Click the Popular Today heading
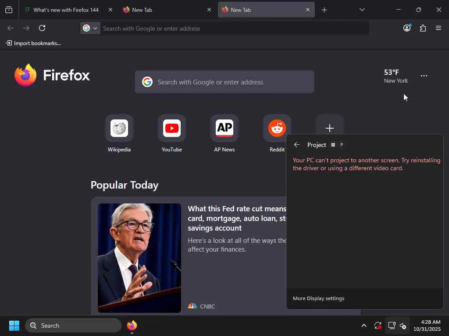This screenshot has height=336, width=449. [x=124, y=185]
